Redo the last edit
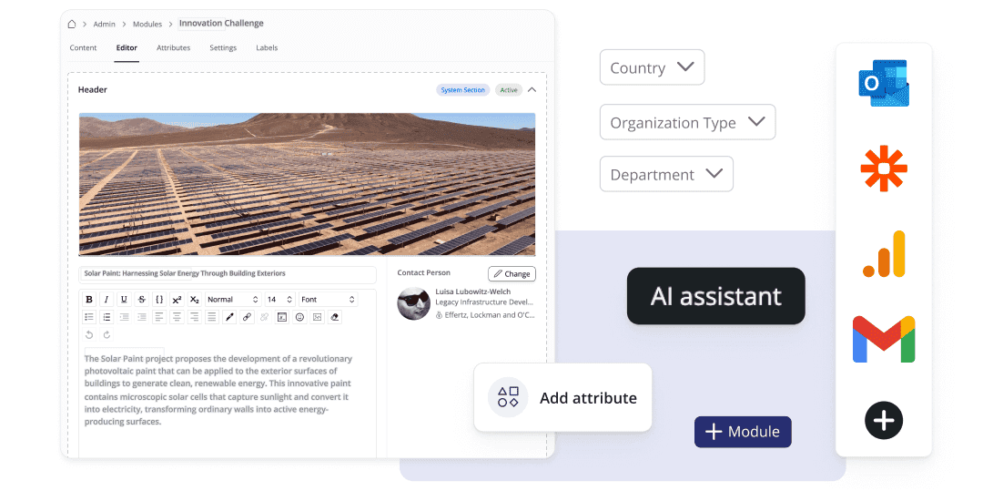 click(x=106, y=334)
